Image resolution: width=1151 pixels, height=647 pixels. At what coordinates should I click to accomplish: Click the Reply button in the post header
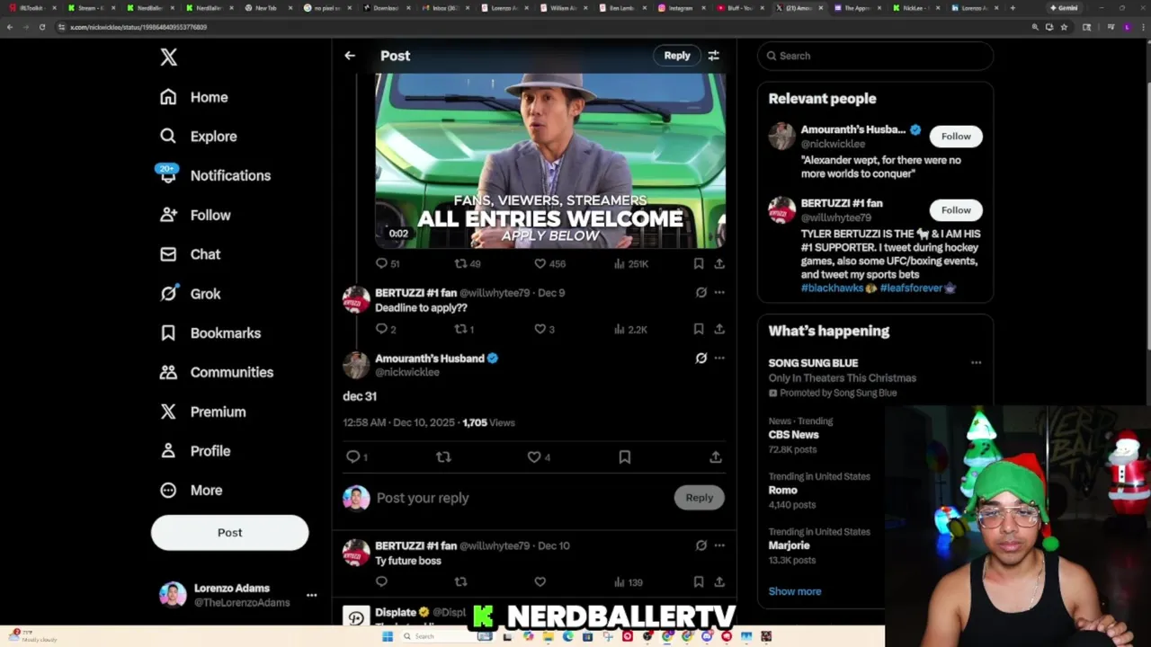[x=677, y=56]
